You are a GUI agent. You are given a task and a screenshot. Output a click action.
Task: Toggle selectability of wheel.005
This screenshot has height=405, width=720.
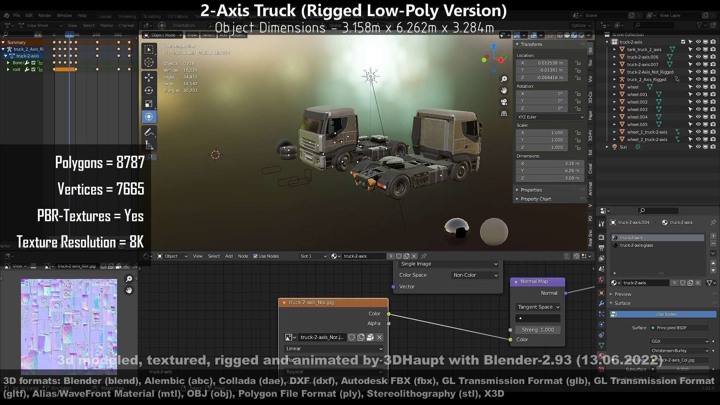[690, 124]
